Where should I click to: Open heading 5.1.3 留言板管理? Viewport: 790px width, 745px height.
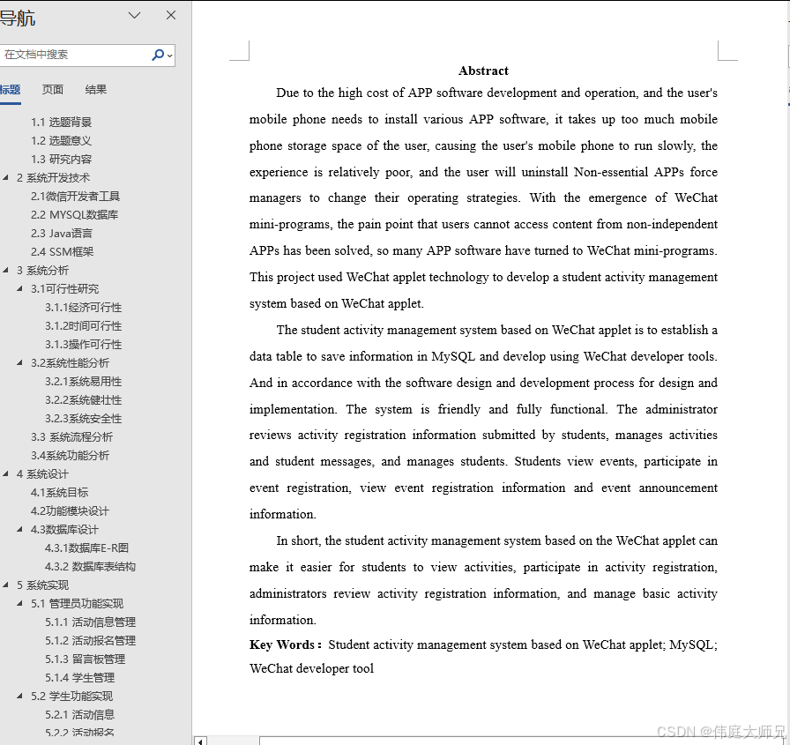coord(86,659)
